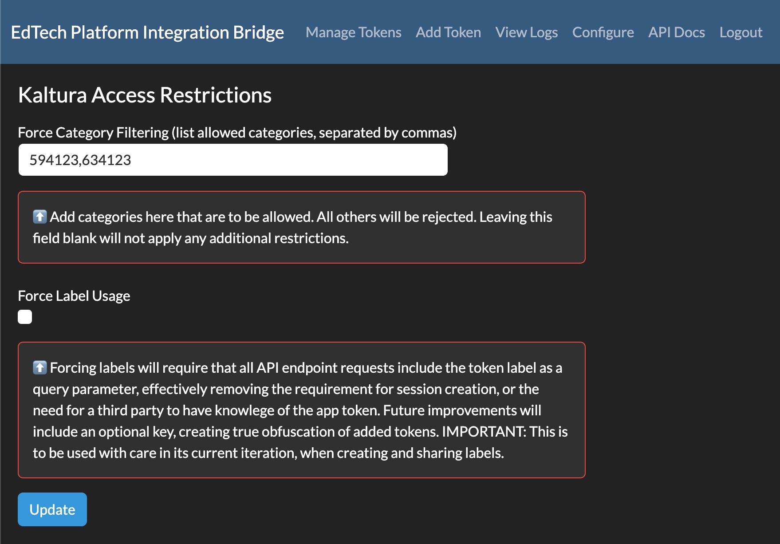Click the up-arrow icon in the forcing labels hint
This screenshot has height=544, width=780.
39,367
